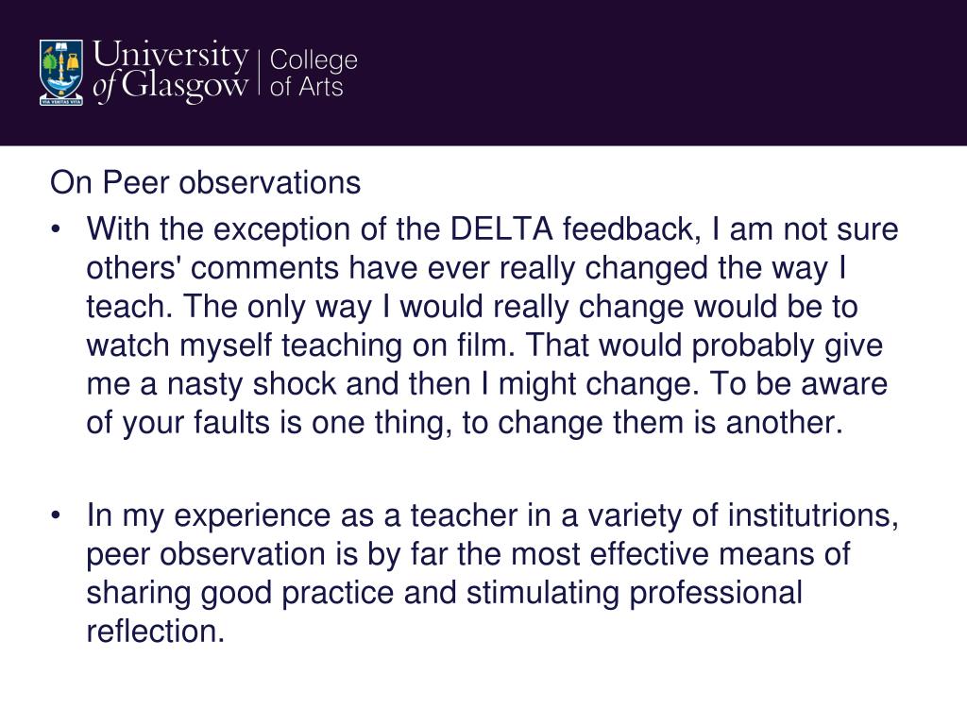Click the second bullet point marker
Image resolution: width=967 pixels, height=725 pixels.
coord(56,515)
